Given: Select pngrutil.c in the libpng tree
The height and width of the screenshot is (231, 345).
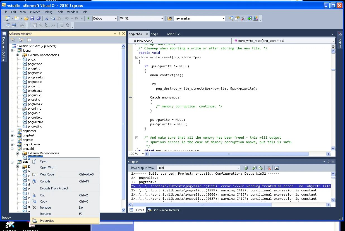Looking at the screenshot, I should tap(34, 95).
